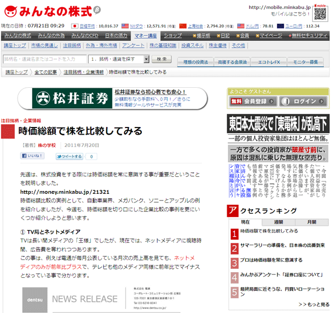331x313 pixels.
Task: Click the mobile QR code image
Action: (319, 10)
